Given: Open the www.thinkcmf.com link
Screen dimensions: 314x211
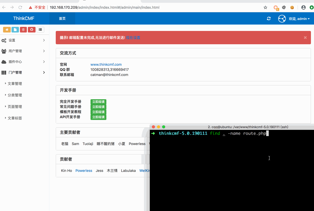Looking at the screenshot, I should tap(106, 64).
